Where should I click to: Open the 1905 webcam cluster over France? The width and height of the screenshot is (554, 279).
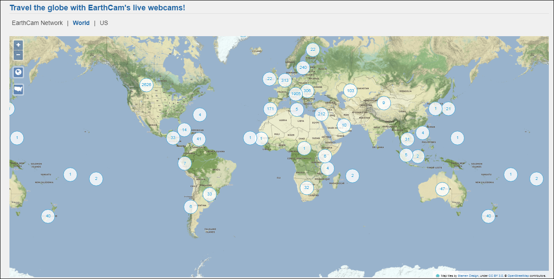(295, 94)
